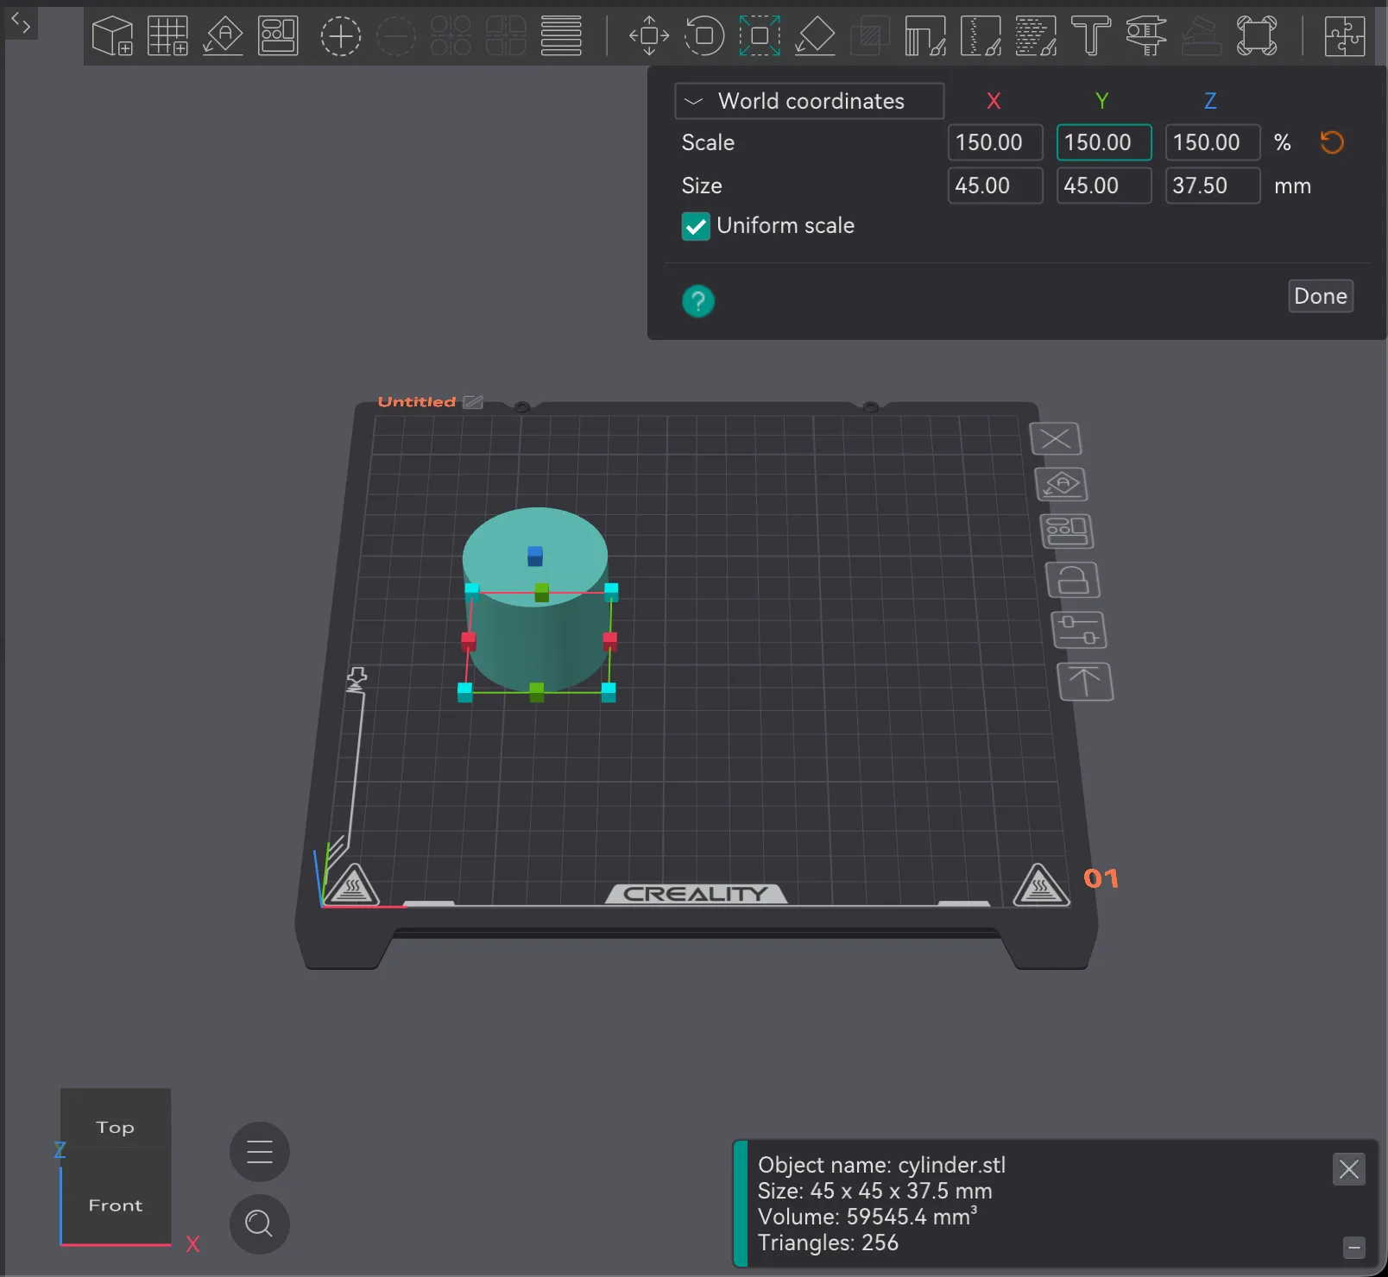Screen dimensions: 1388x1277
Task: Collapse sidebar with the angle brackets icon
Action: click(x=21, y=24)
